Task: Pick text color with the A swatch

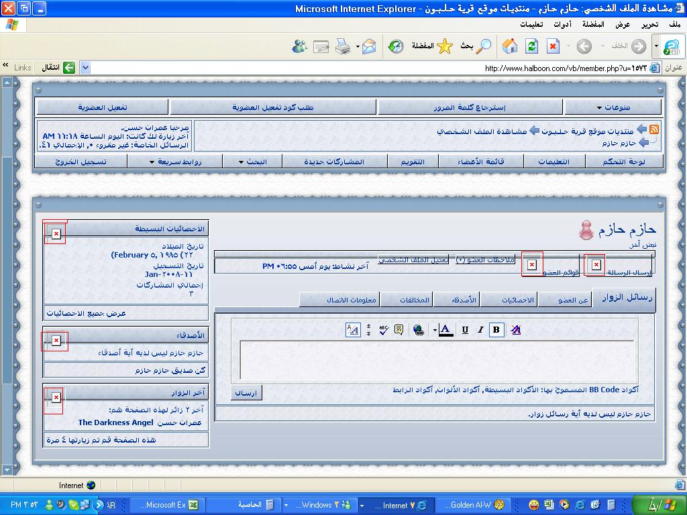Action: [445, 330]
